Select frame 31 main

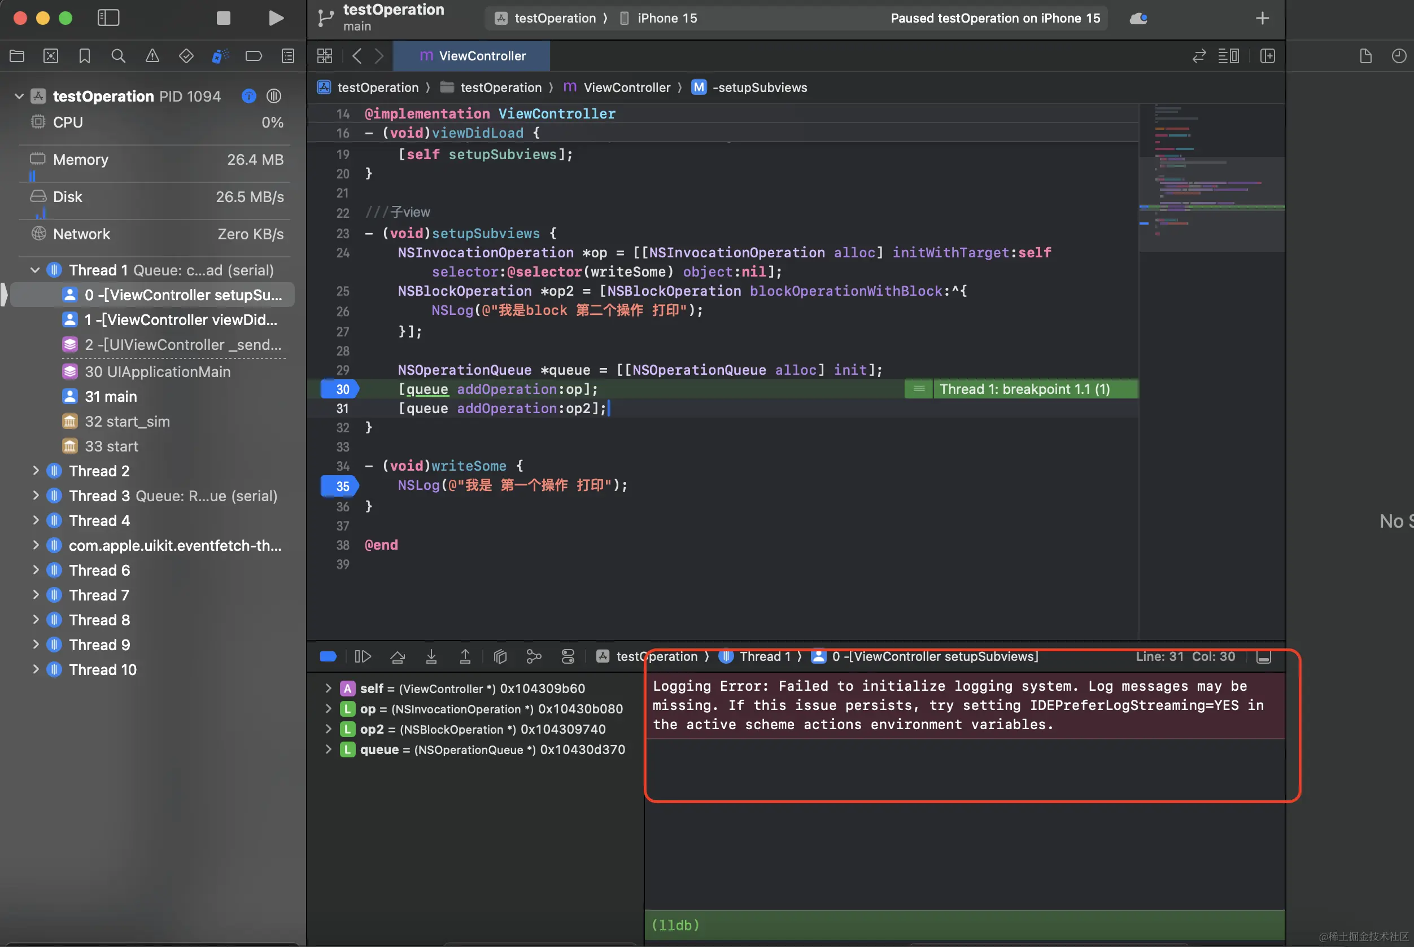[x=101, y=397]
